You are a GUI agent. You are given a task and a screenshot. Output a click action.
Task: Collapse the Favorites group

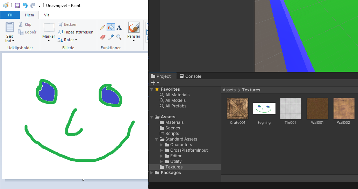click(152, 90)
